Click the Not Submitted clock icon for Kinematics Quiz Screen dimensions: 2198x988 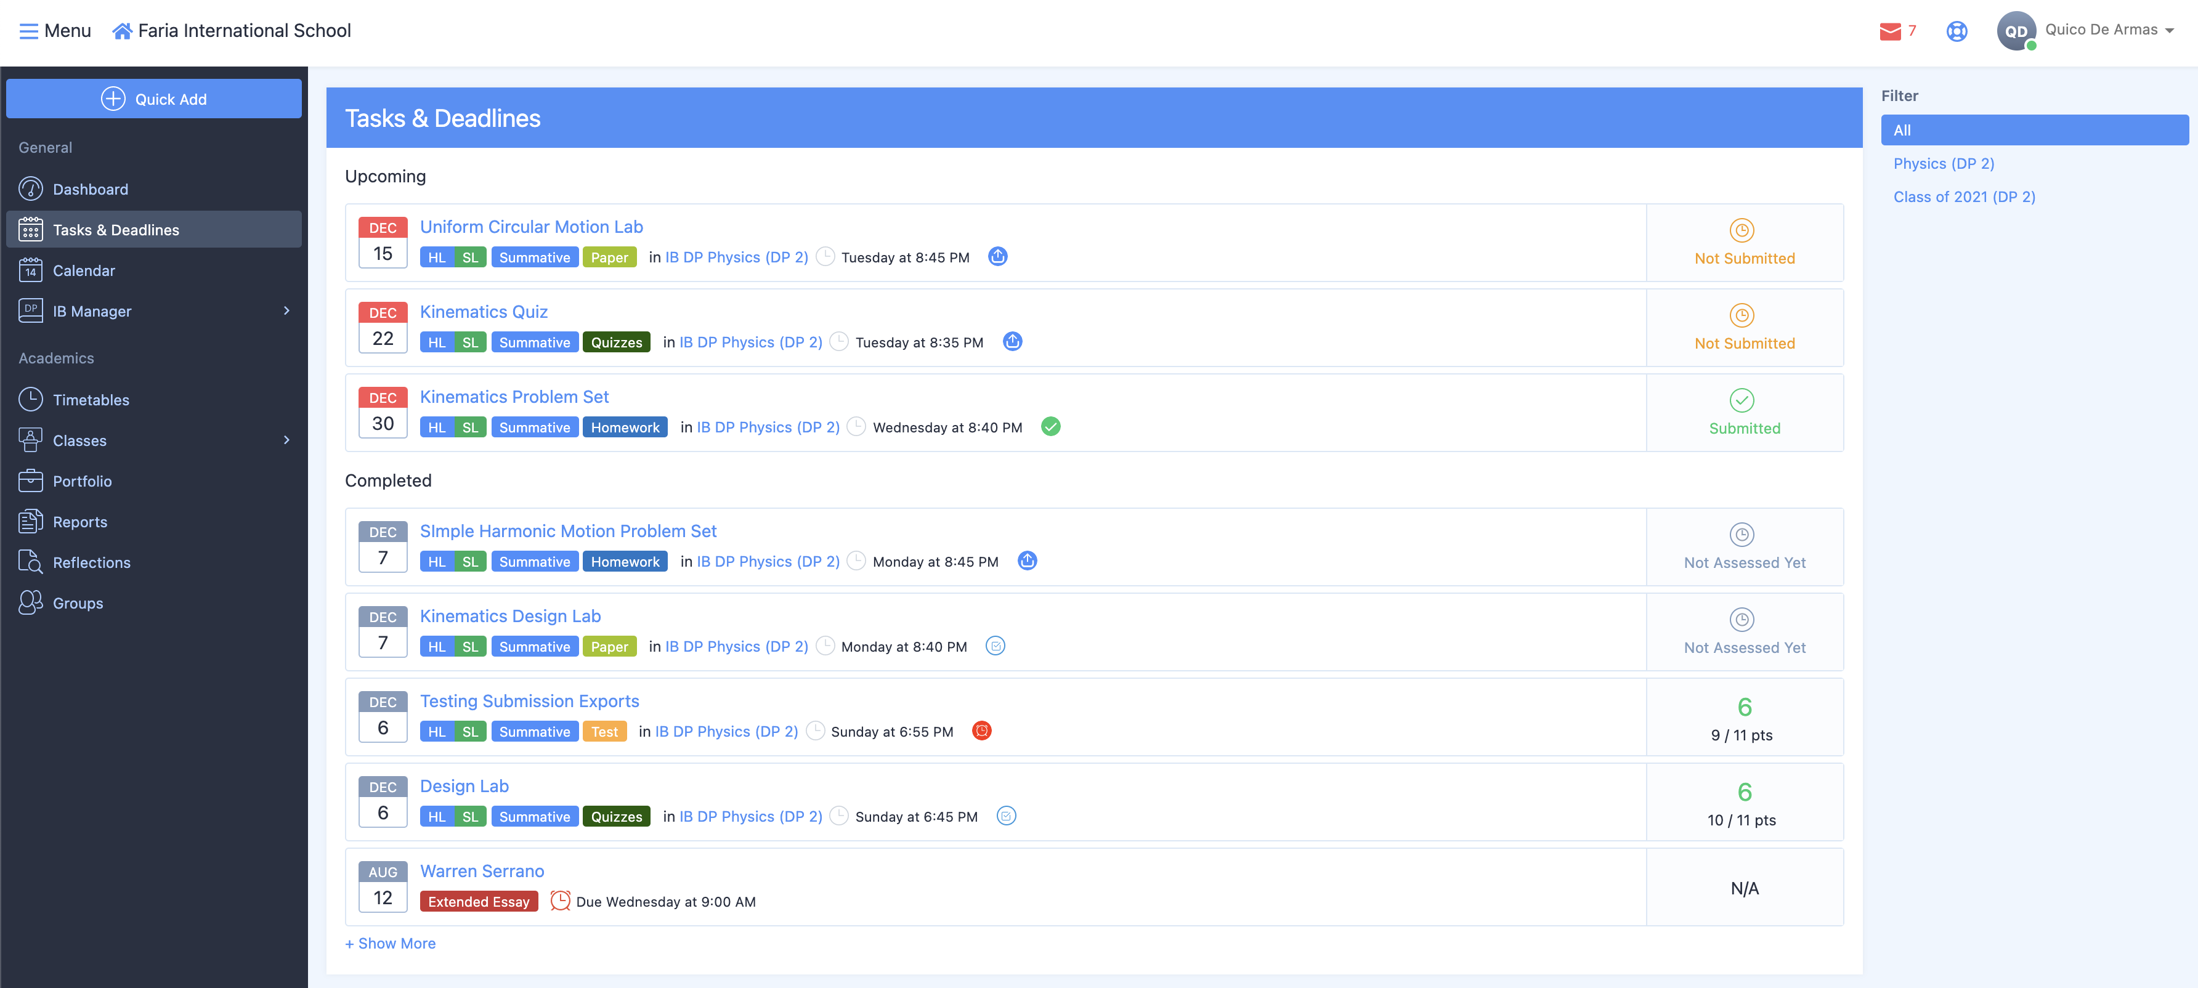point(1741,315)
